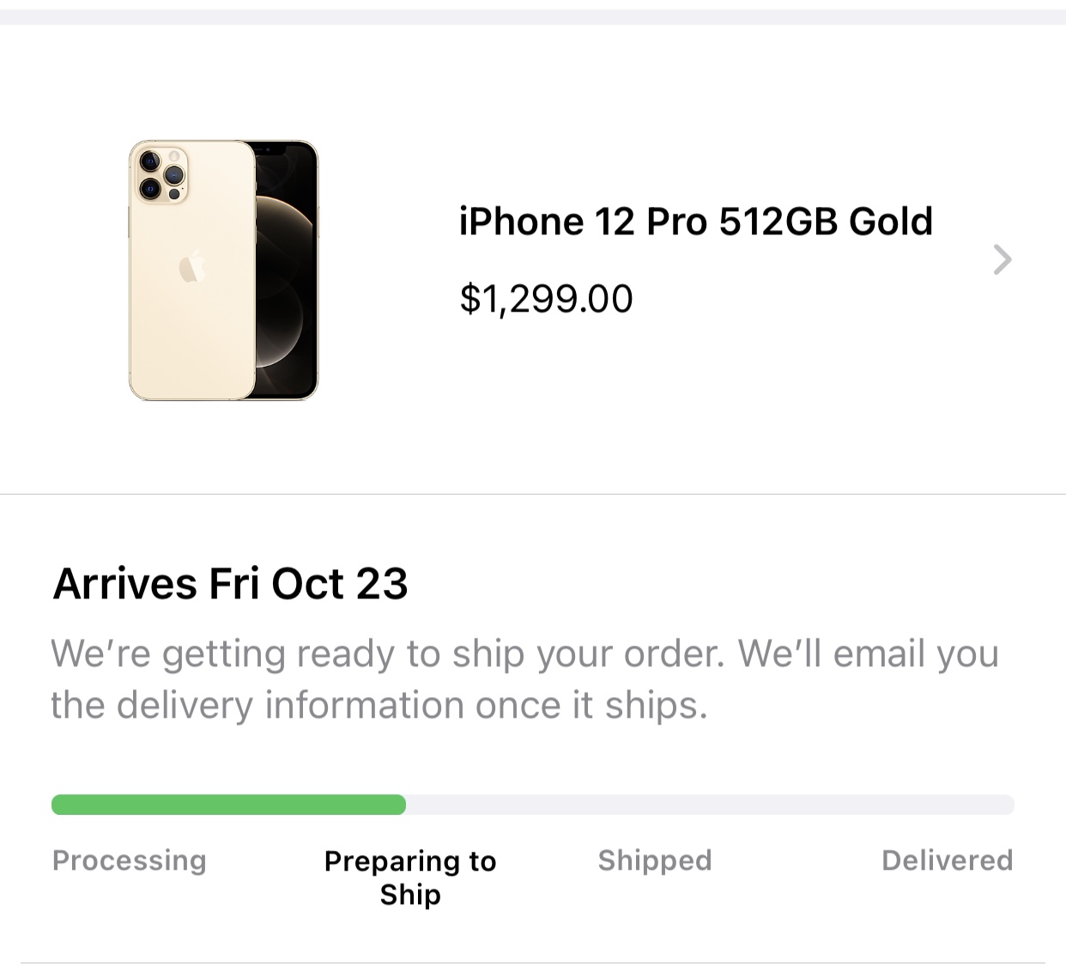
Task: Select the Delivered stage label
Action: pyautogui.click(x=948, y=860)
